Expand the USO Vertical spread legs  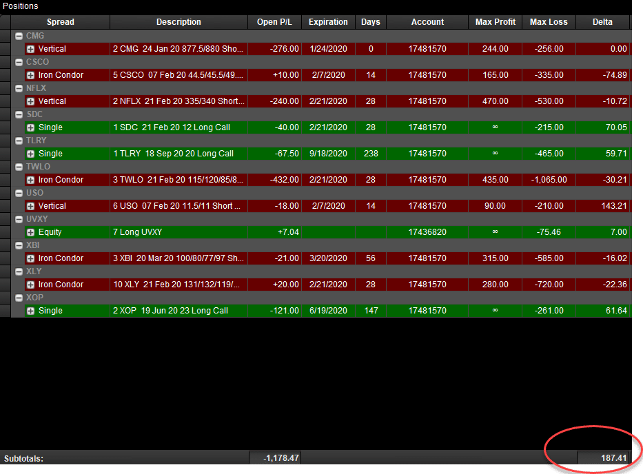point(31,206)
